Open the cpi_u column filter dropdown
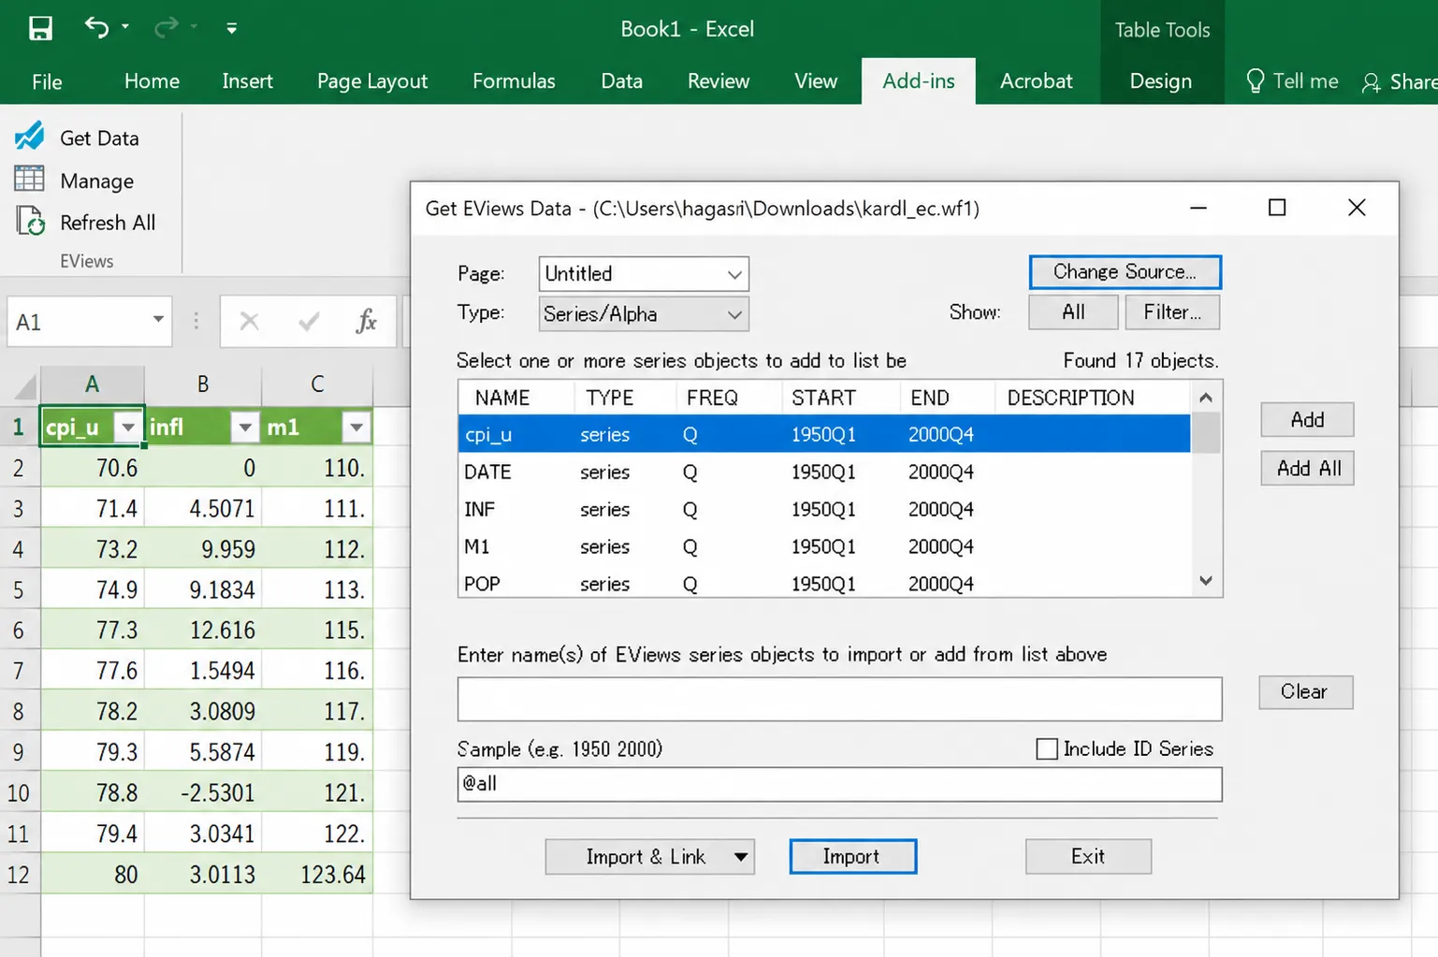The height and width of the screenshot is (957, 1438). [x=128, y=428]
